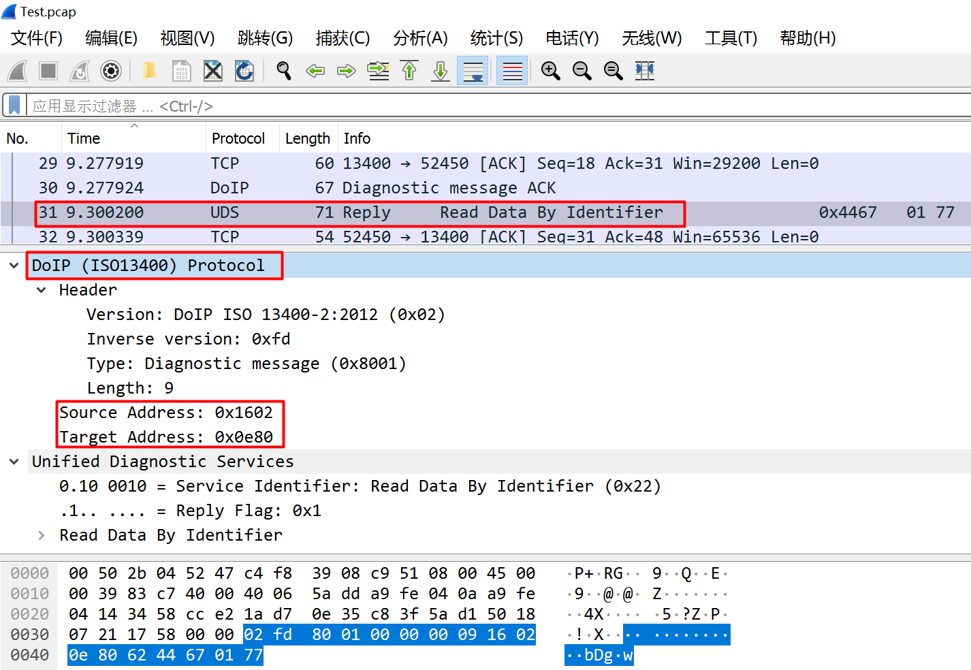The height and width of the screenshot is (670, 971).
Task: Restart the current capture
Action: [x=79, y=70]
